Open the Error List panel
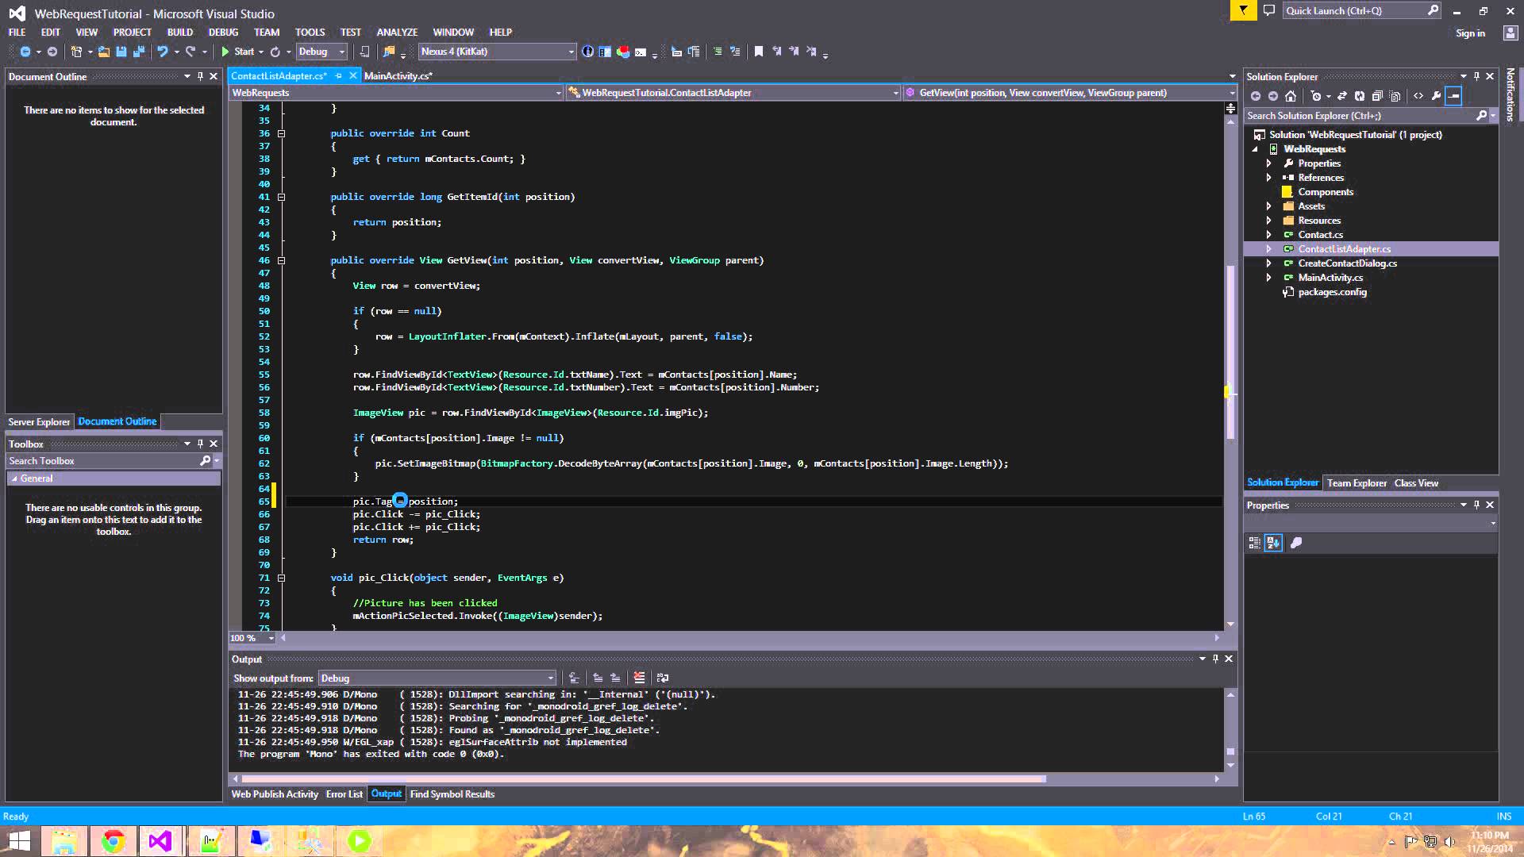Screen dimensions: 1524x857 click(344, 794)
